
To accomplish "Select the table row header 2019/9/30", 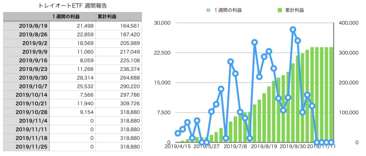I will tap(26, 78).
